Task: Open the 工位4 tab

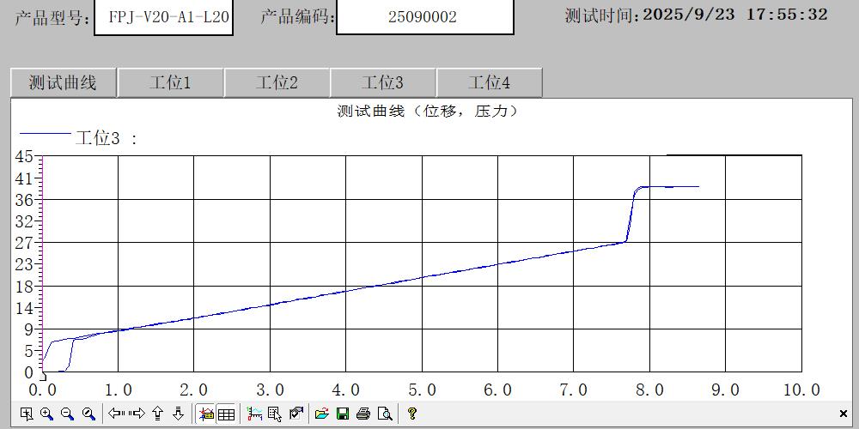Action: (x=490, y=82)
